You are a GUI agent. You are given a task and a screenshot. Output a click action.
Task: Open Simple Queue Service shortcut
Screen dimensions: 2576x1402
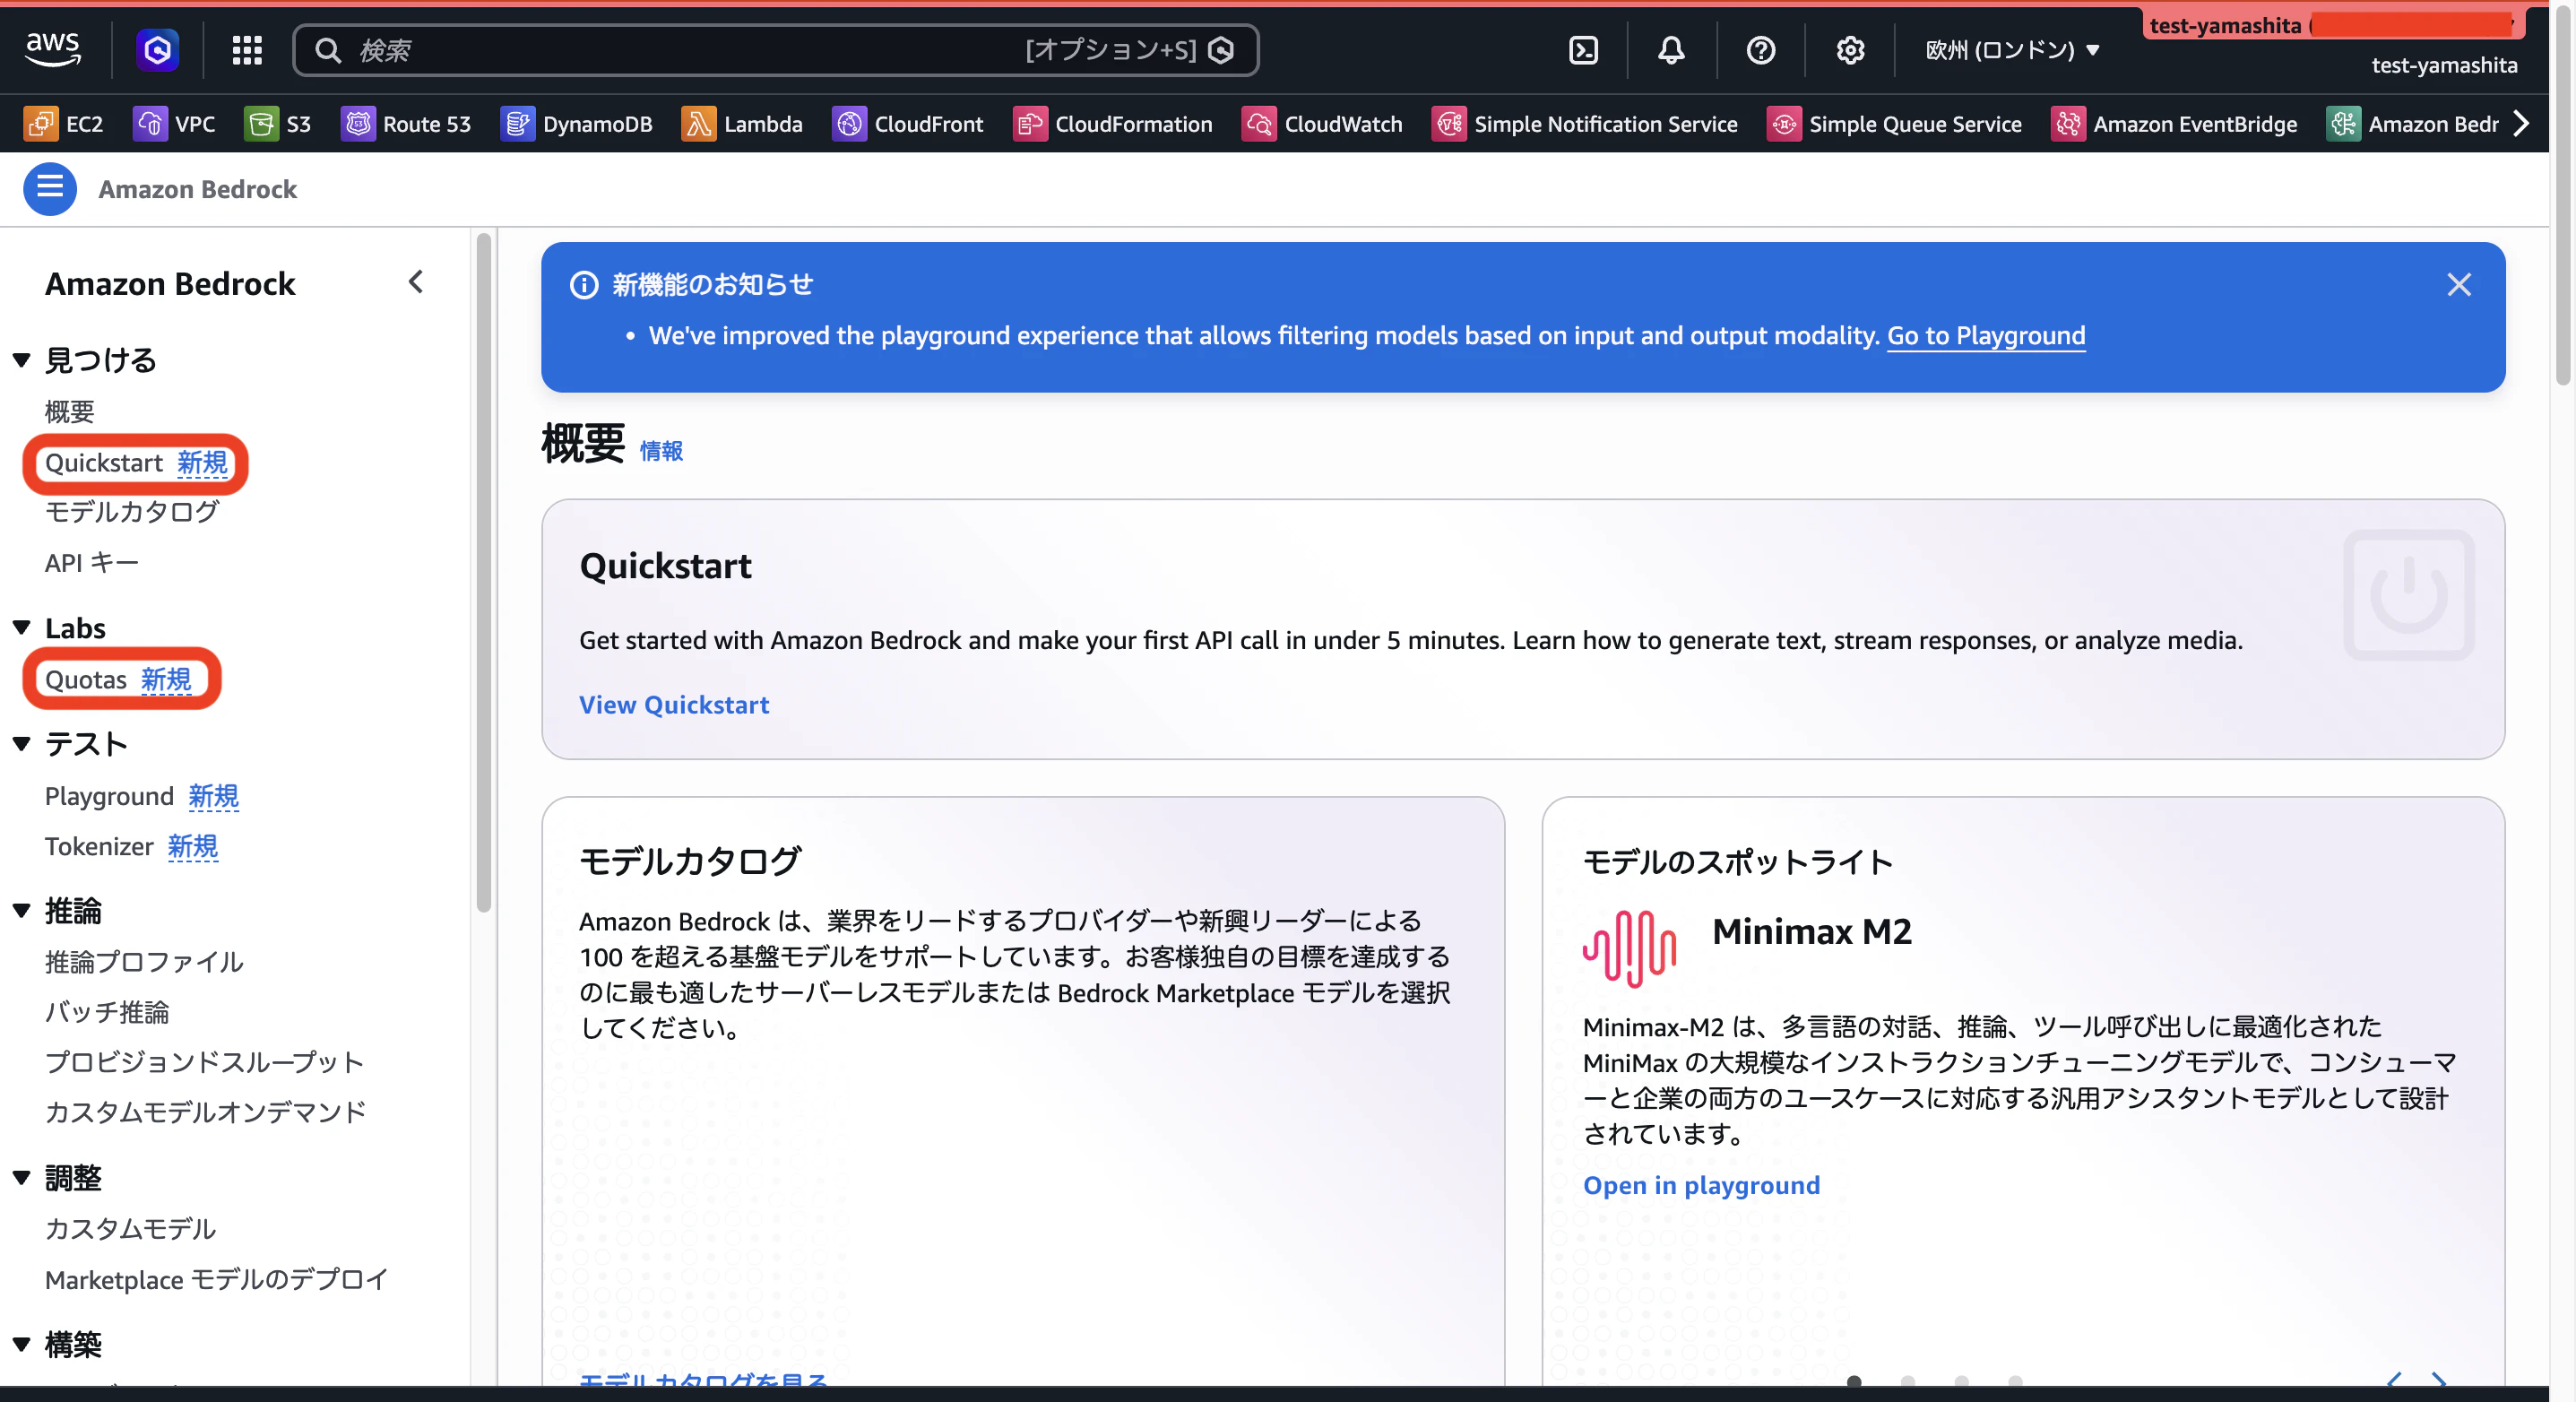point(1894,124)
